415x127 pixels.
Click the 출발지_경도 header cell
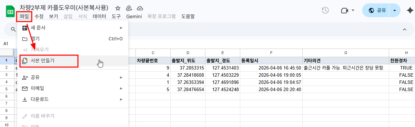(x=223, y=61)
